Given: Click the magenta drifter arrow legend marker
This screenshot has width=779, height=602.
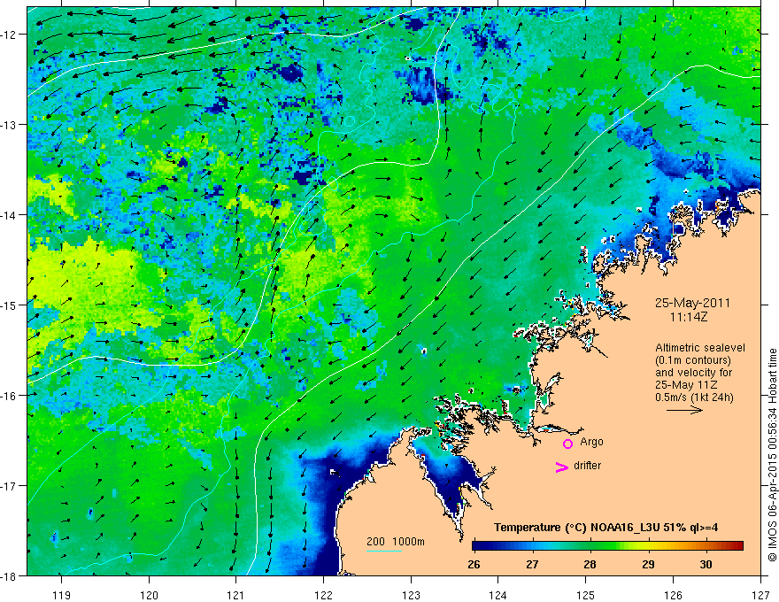Looking at the screenshot, I should (x=562, y=467).
